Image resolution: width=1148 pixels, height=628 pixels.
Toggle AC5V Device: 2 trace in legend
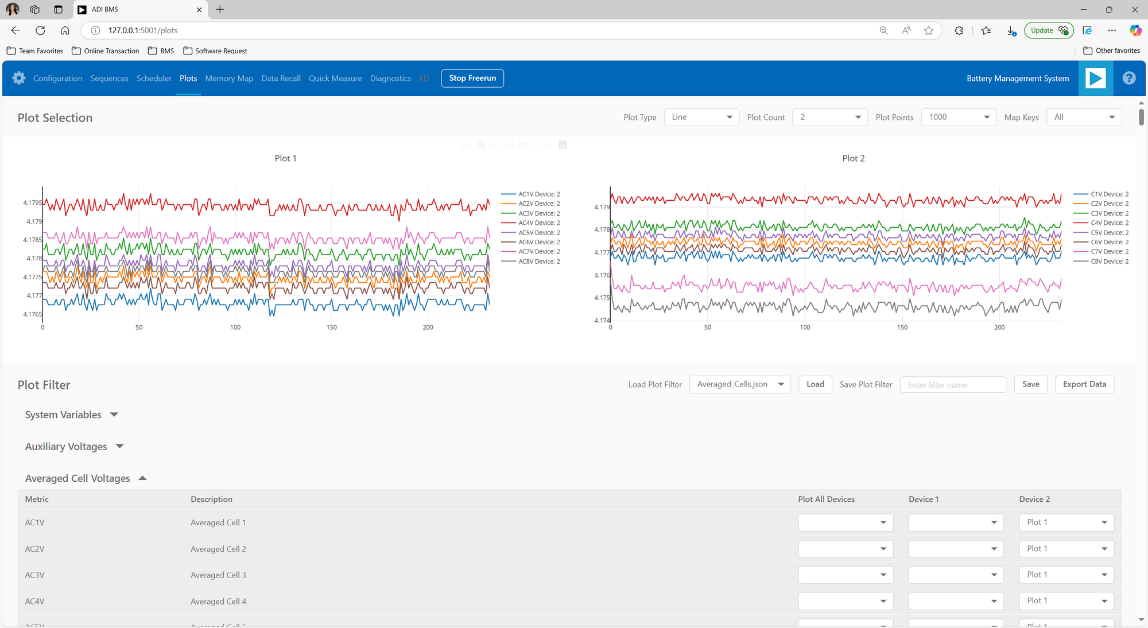[530, 233]
